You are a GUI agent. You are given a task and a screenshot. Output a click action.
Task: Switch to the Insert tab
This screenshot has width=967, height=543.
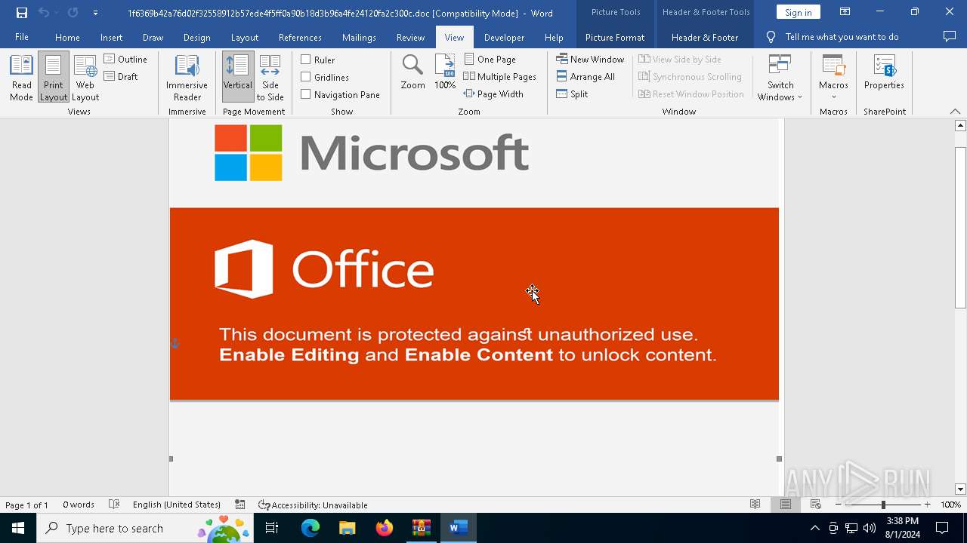tap(111, 37)
